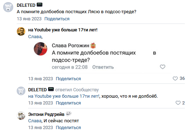192x133 pixels.
Task: Open avatar of 'на Youtube уже больше 17ти лет!'
Action: pos(21,31)
